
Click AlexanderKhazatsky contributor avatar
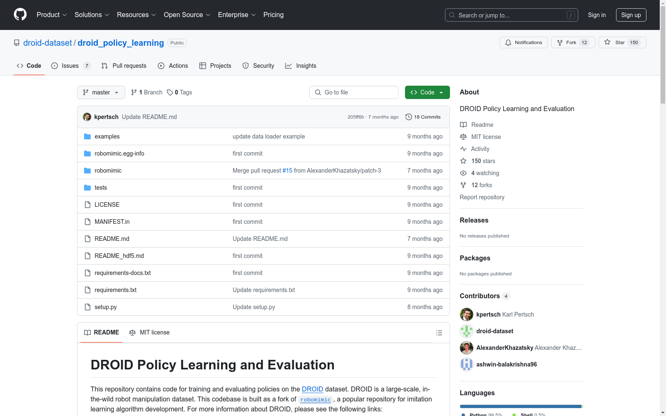tap(467, 348)
